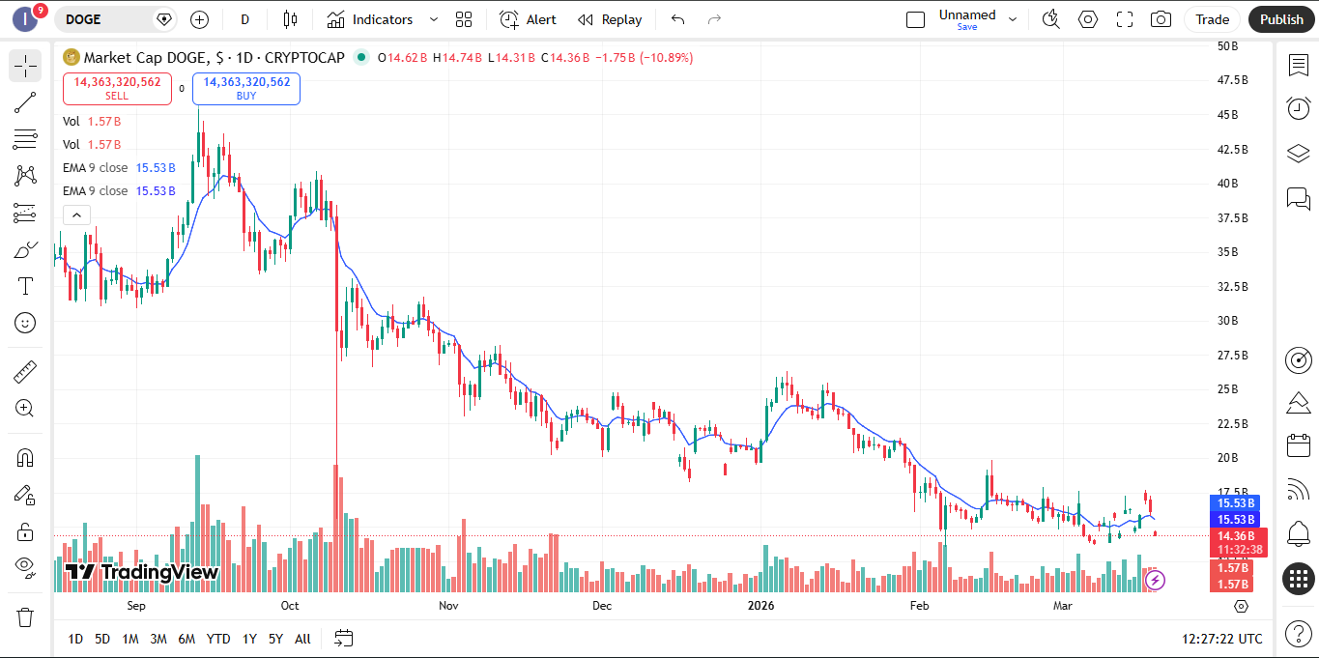Open the object tree layers panel
The image size is (1319, 658).
(1299, 154)
